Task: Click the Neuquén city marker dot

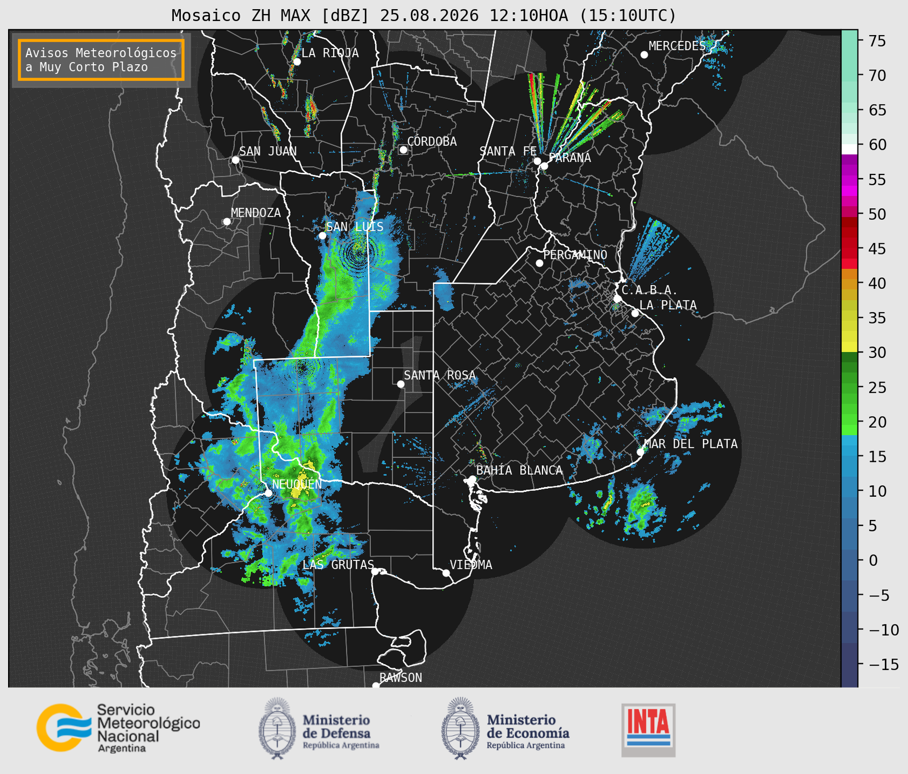Action: coord(268,493)
